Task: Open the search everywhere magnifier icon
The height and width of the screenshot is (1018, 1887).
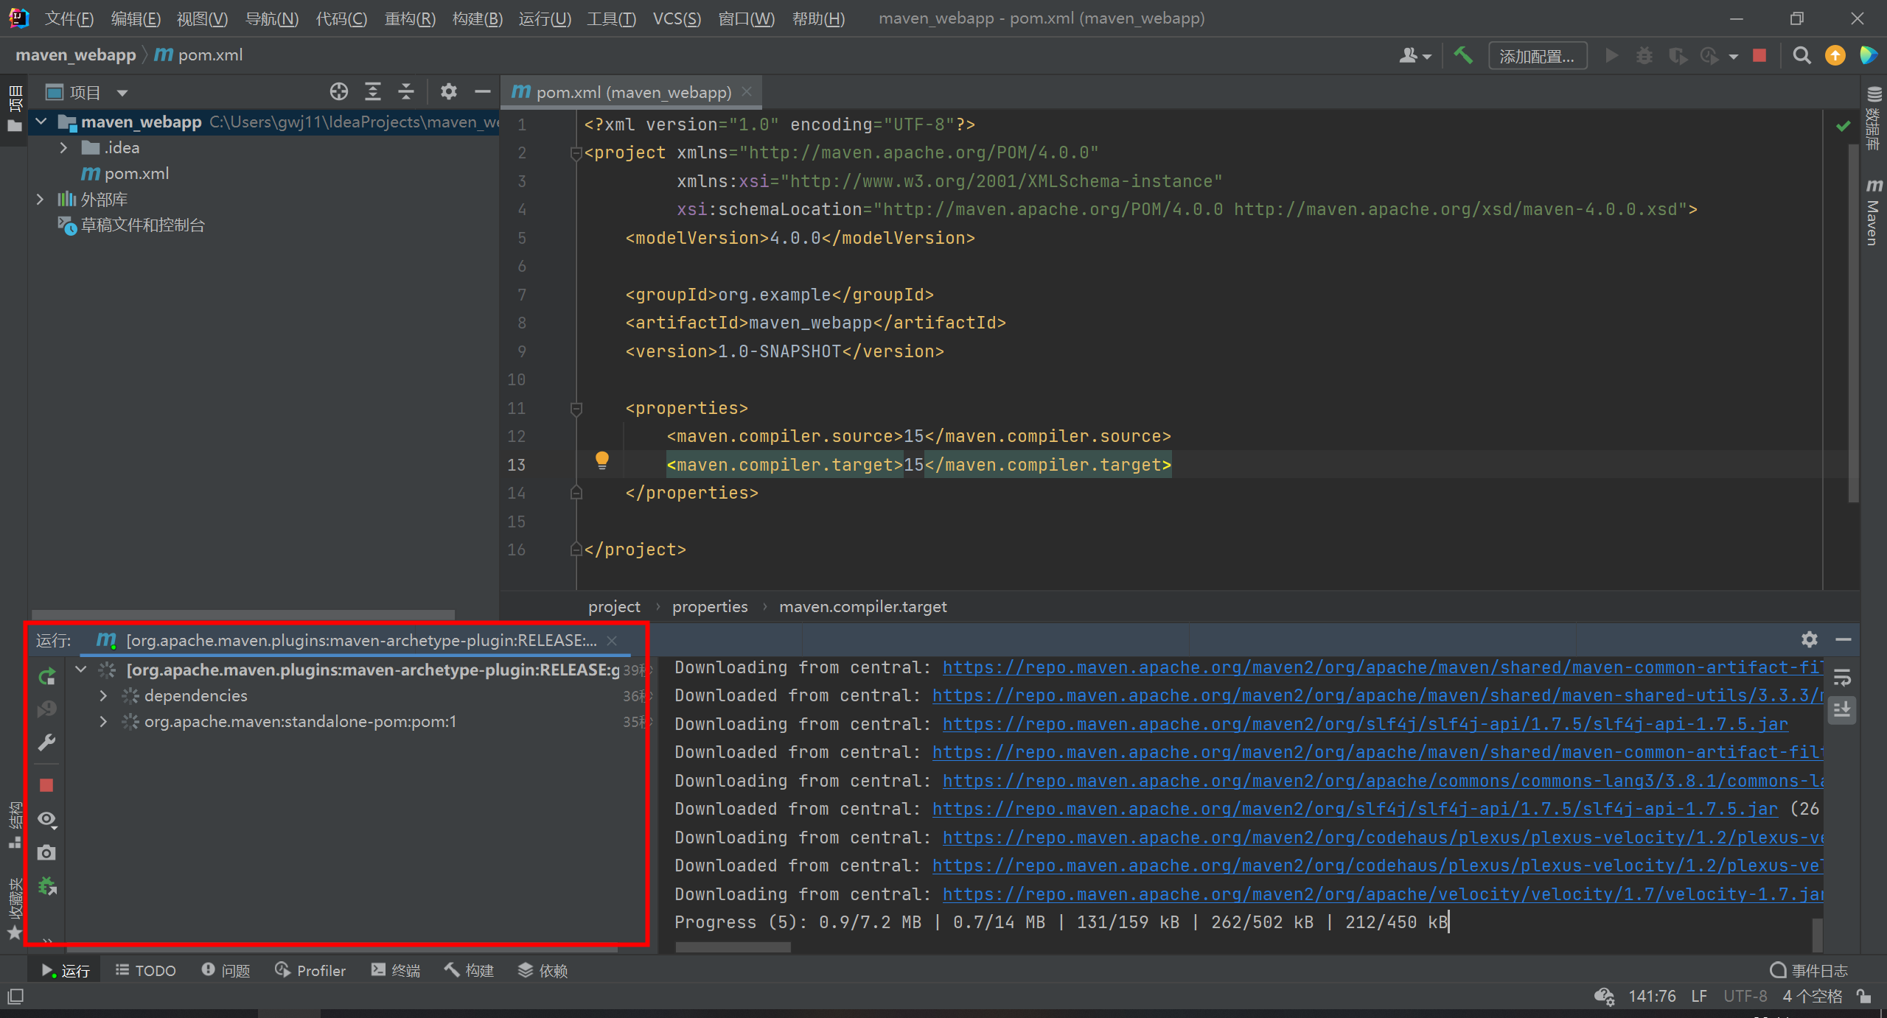Action: pos(1801,55)
